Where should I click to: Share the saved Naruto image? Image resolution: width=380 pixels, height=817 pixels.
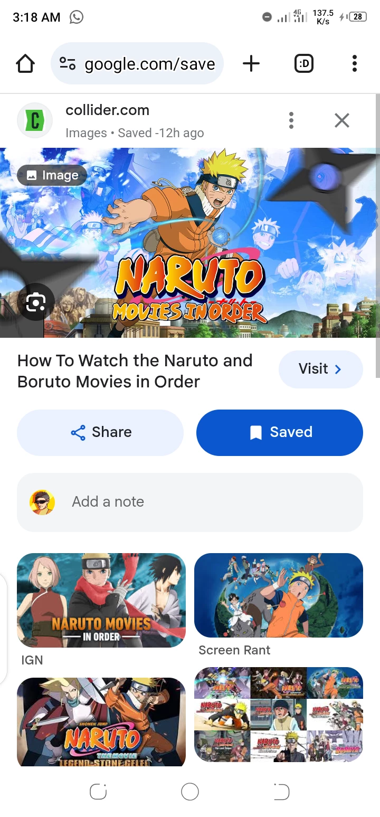click(x=100, y=432)
